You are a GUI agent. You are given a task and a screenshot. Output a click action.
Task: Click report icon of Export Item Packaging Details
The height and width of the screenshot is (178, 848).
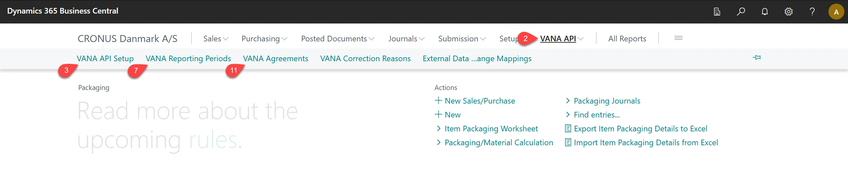568,128
